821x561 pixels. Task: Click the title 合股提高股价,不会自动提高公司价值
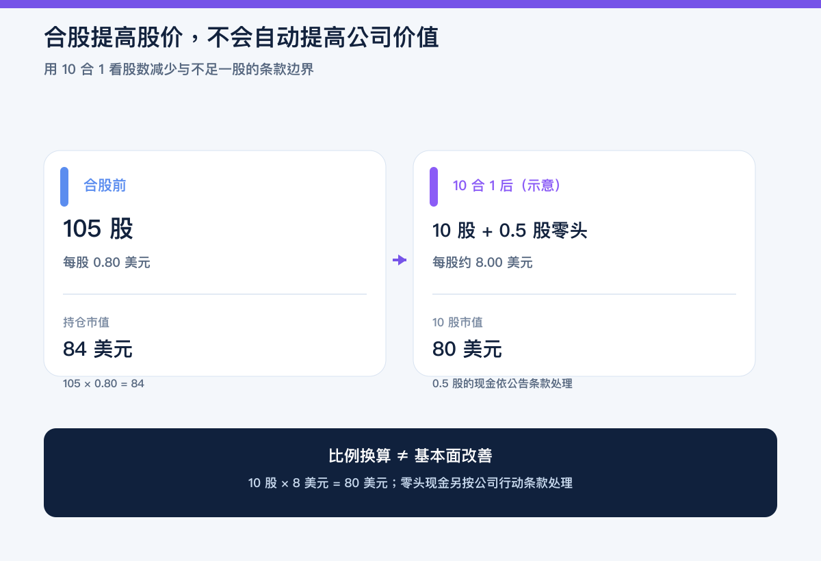(242, 37)
